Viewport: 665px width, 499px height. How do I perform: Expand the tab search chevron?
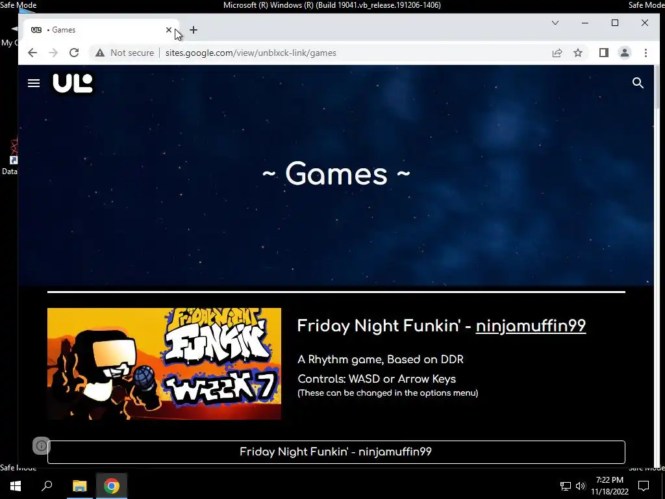[x=555, y=23]
